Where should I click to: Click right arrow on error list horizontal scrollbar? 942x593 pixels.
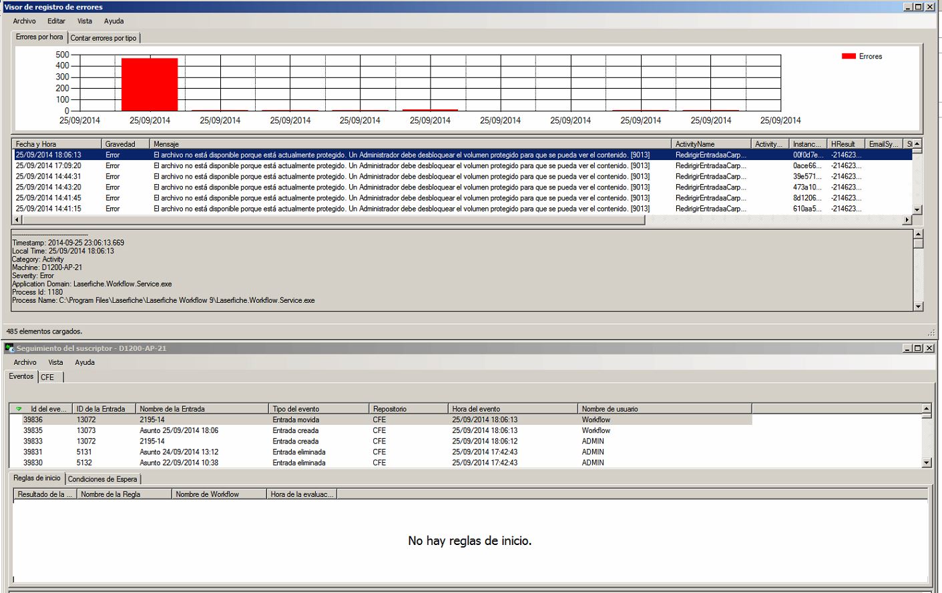[x=907, y=220]
